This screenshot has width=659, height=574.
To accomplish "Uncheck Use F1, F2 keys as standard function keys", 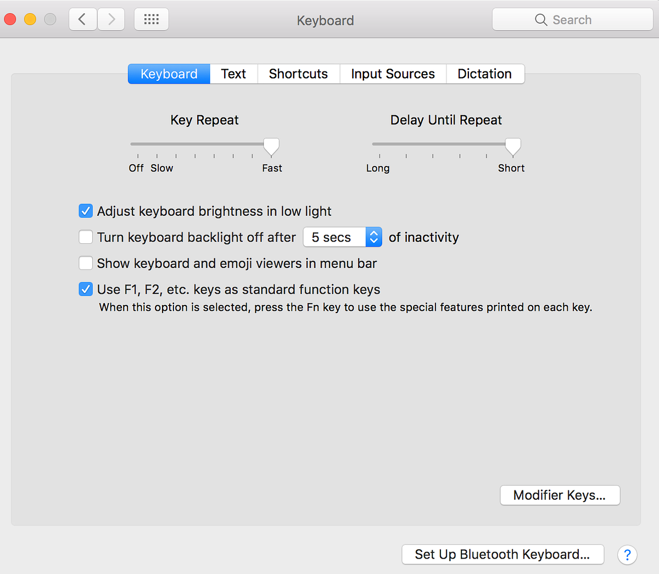I will click(x=86, y=289).
